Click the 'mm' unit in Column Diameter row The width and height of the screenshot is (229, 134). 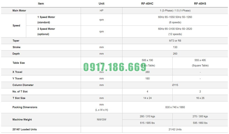[102, 85]
